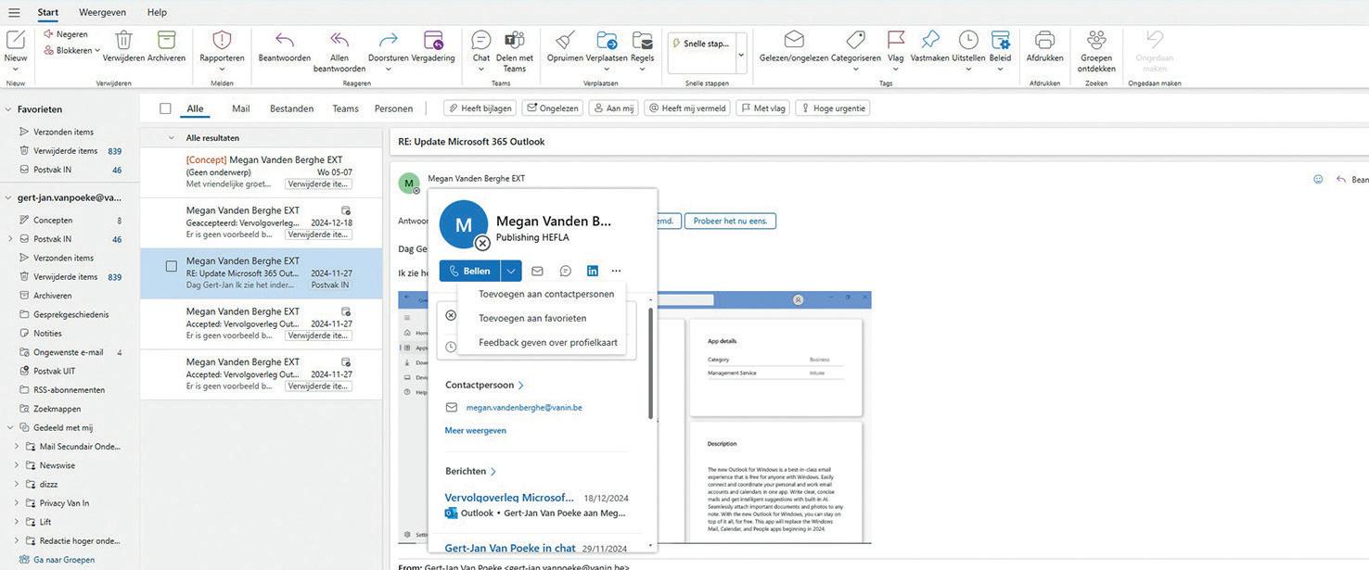Click the Verplaatsen move folder icon
The width and height of the screenshot is (1369, 570).
tap(607, 40)
